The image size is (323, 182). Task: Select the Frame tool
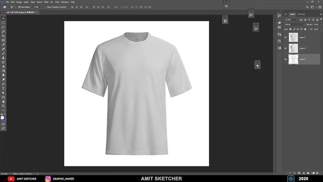pyautogui.click(x=4, y=40)
